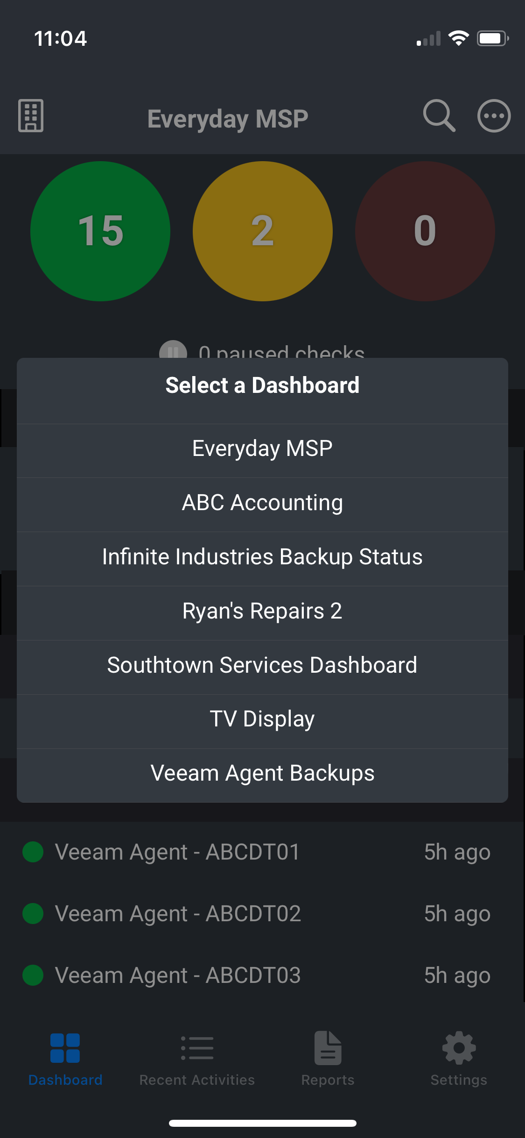Tap the Dashboard tab icon
Screen dimensions: 525x1138
click(x=65, y=1048)
